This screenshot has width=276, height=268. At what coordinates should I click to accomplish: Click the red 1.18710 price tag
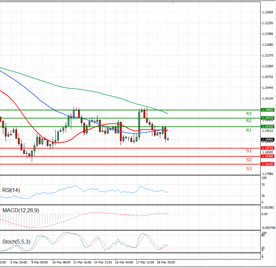268,148
